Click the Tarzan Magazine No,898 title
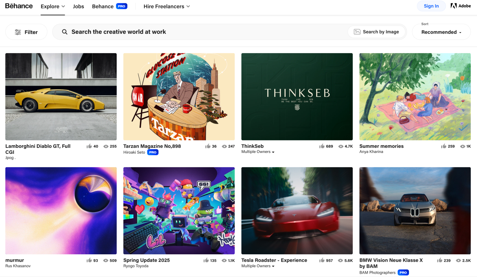Screen dimensions: 477x277 [x=152, y=146]
